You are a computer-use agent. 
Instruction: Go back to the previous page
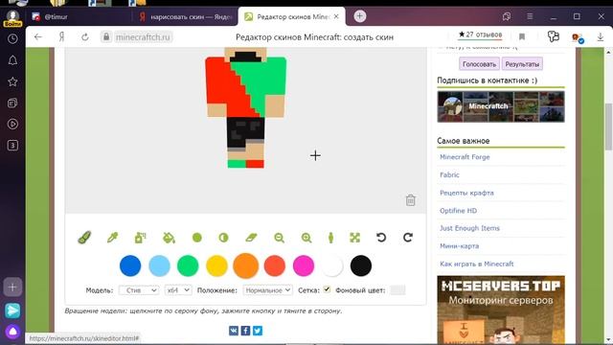[x=38, y=37]
